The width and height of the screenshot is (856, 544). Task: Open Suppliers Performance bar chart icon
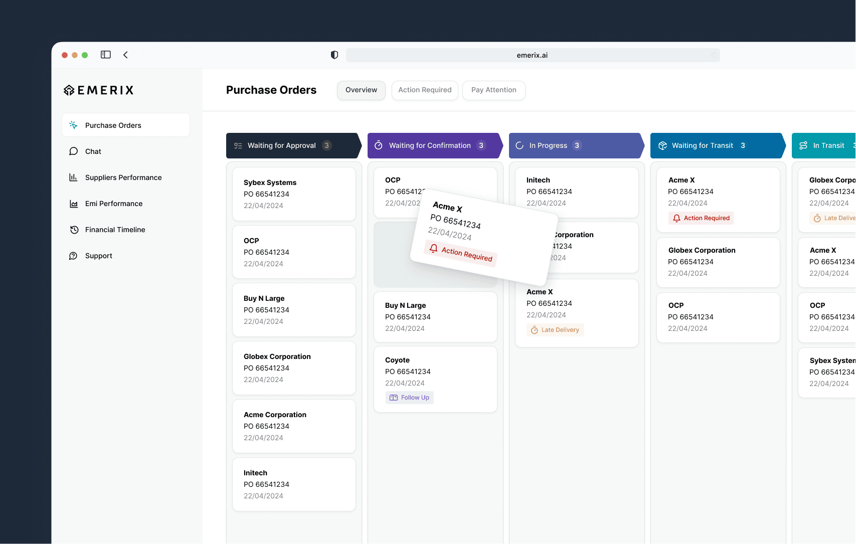[x=73, y=177]
